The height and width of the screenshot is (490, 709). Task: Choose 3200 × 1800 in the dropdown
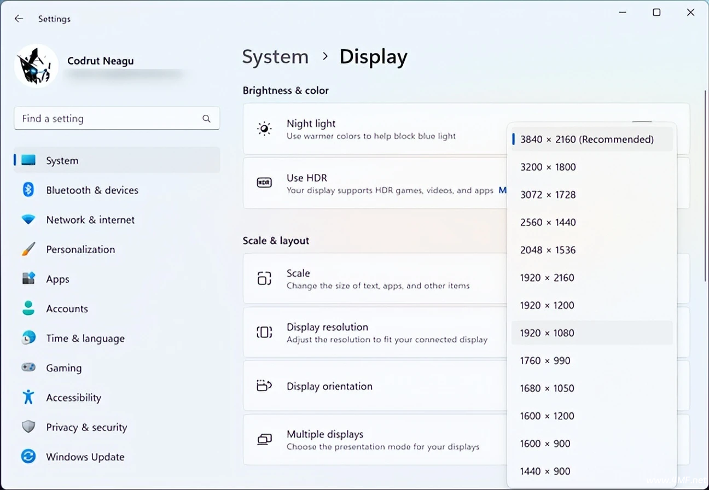548,167
